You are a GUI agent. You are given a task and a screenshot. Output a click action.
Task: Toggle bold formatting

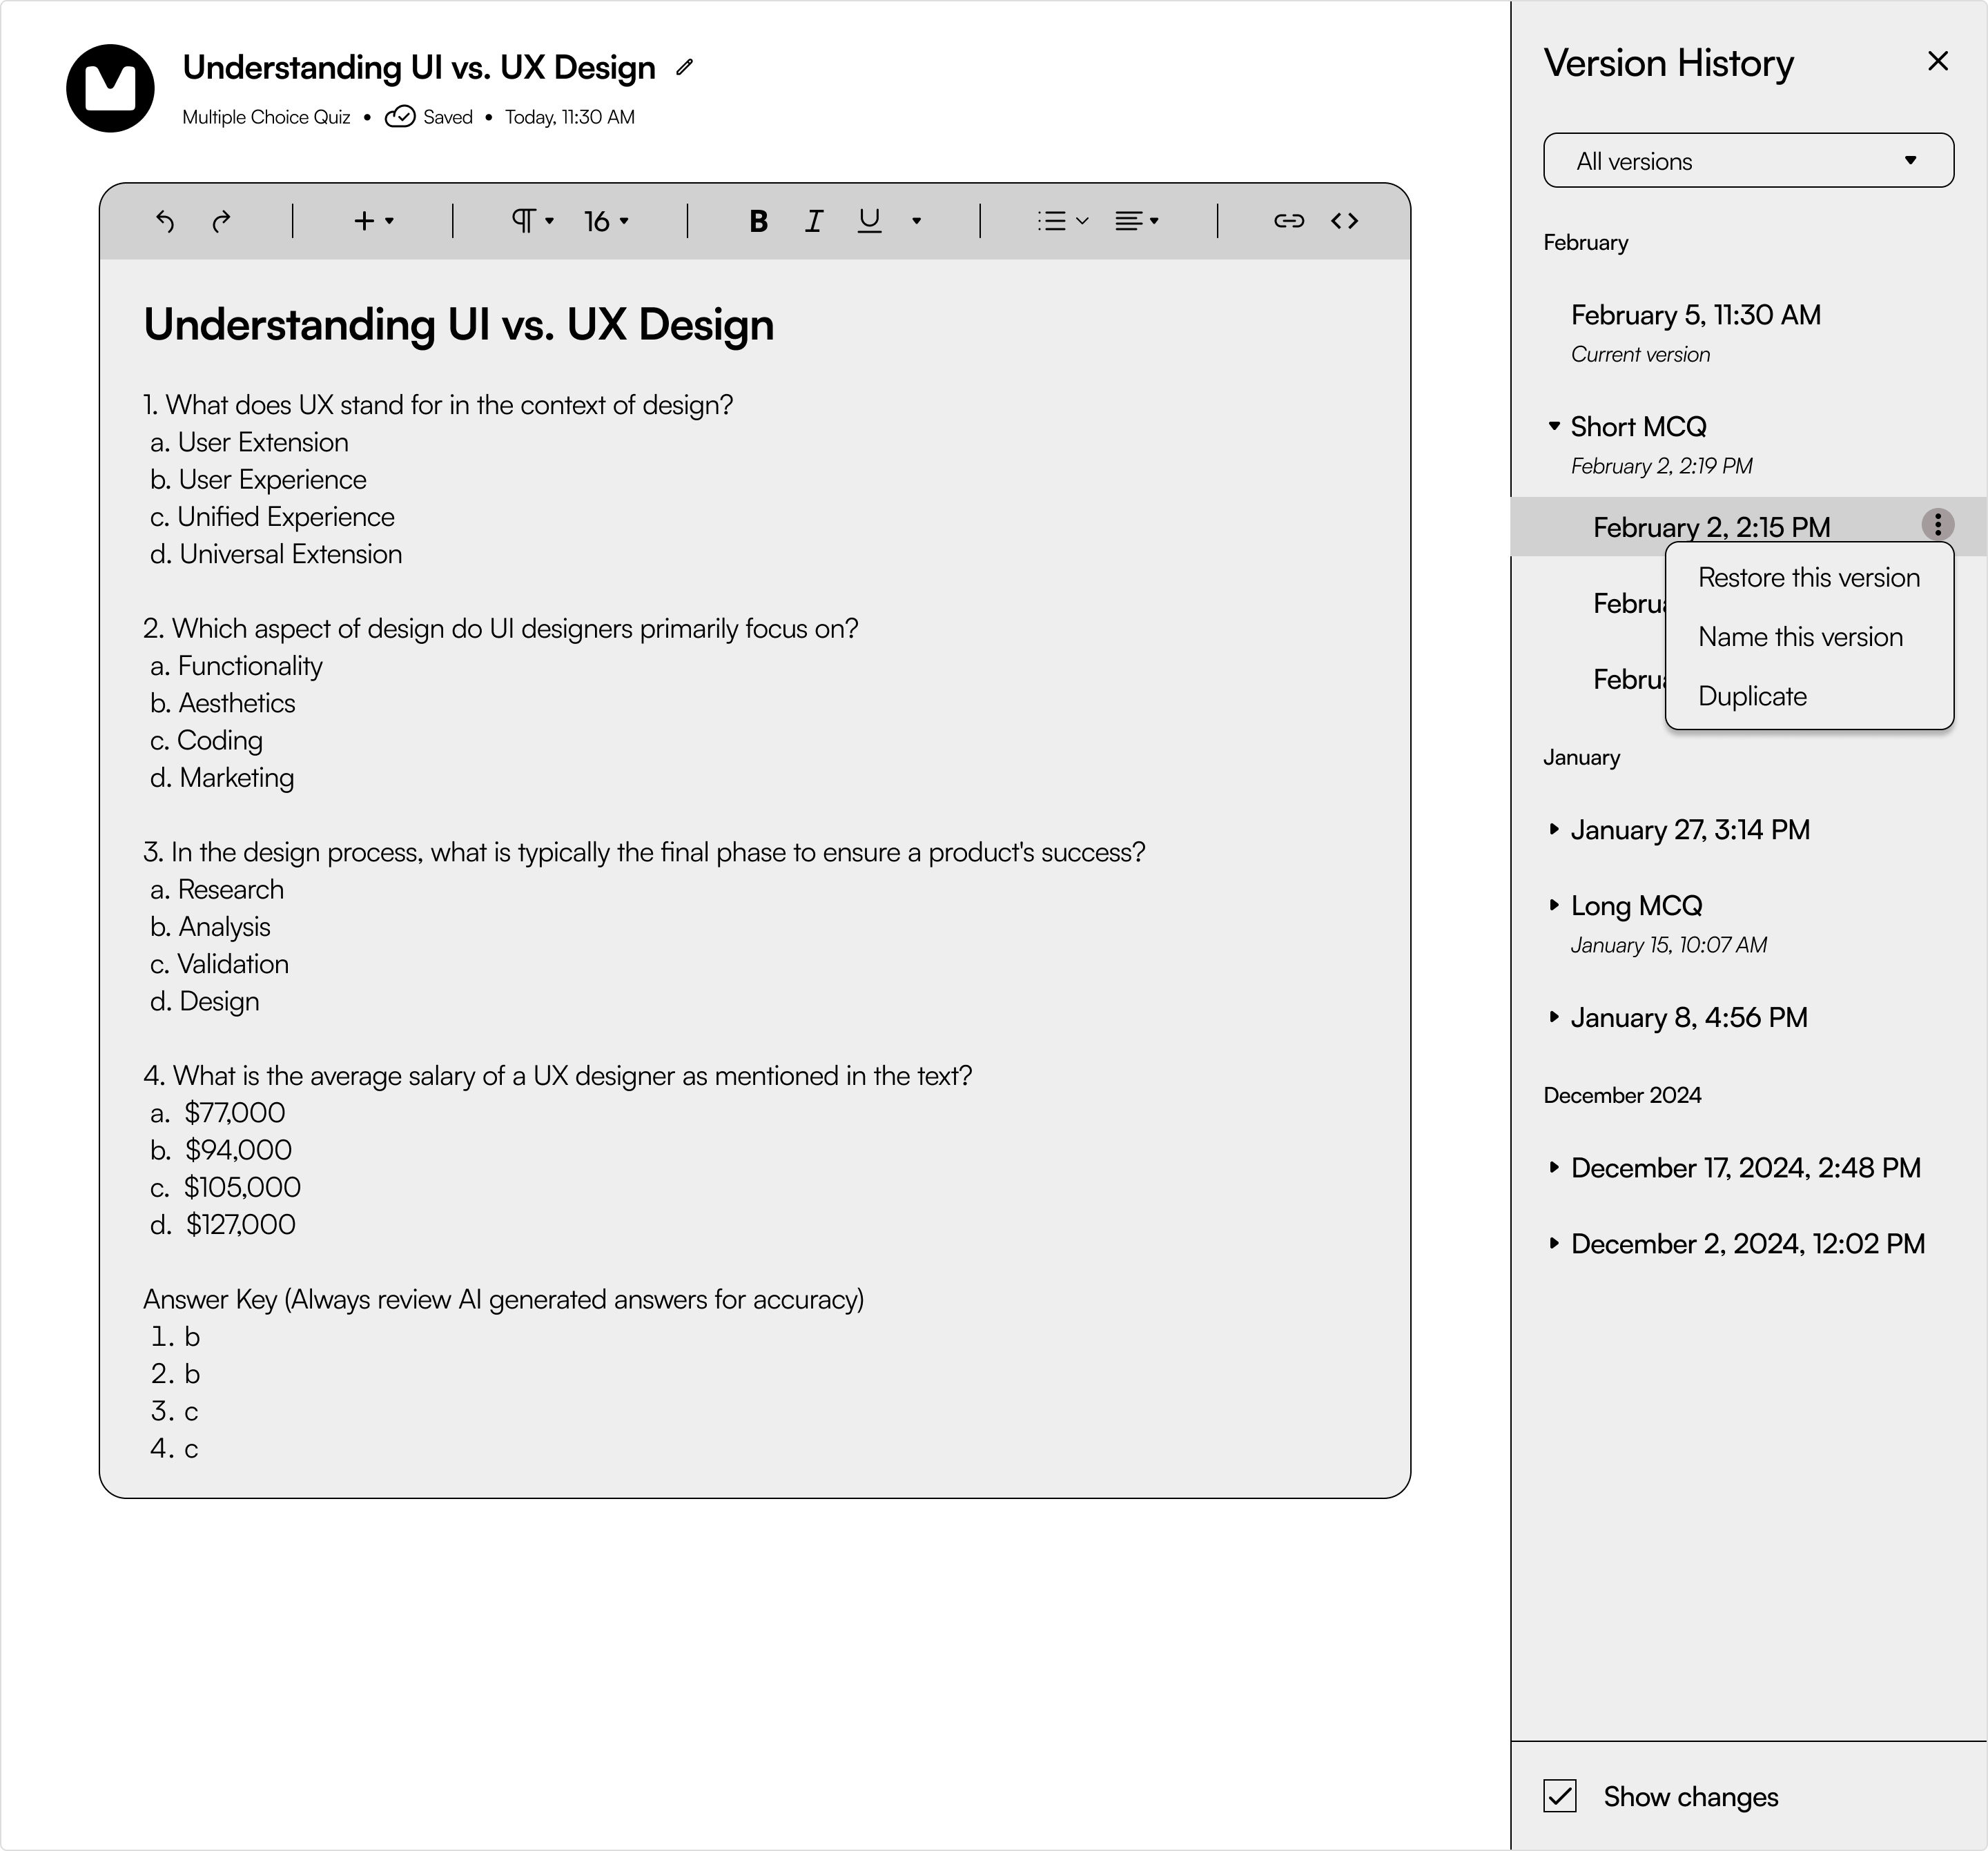(757, 221)
